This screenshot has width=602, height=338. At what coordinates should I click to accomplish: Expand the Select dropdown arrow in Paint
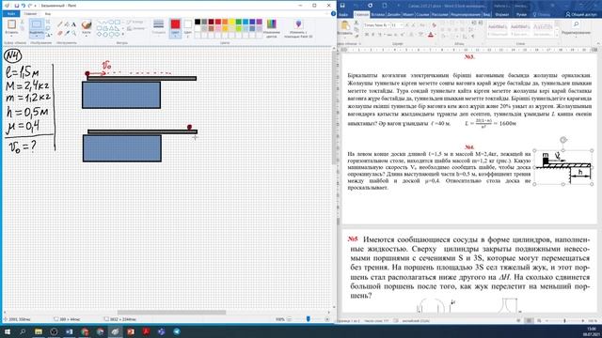tap(37, 36)
